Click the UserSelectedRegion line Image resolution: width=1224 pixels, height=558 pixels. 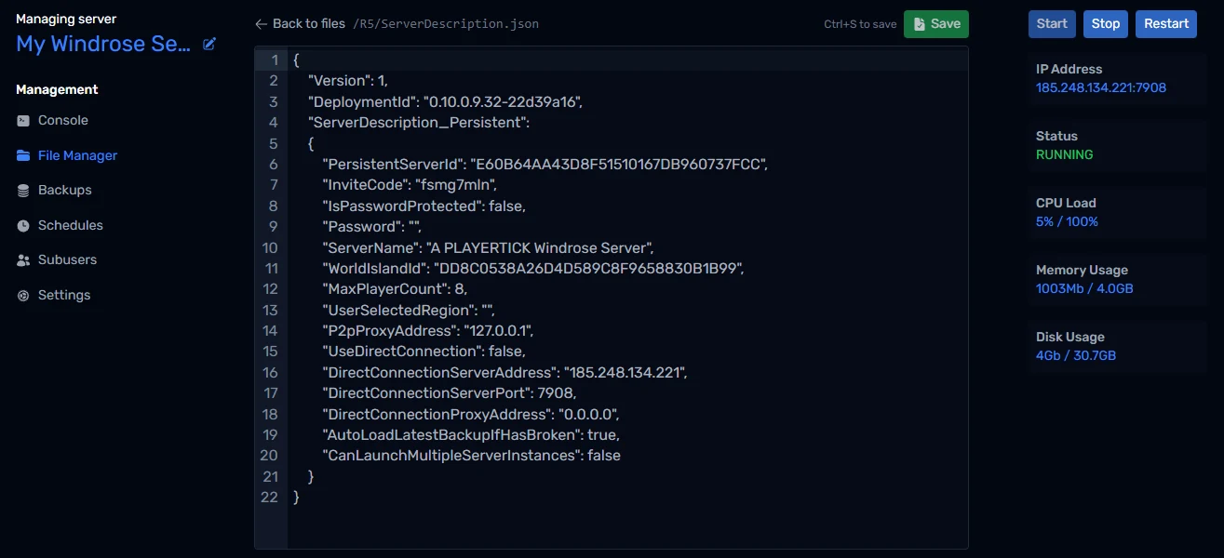pos(409,310)
